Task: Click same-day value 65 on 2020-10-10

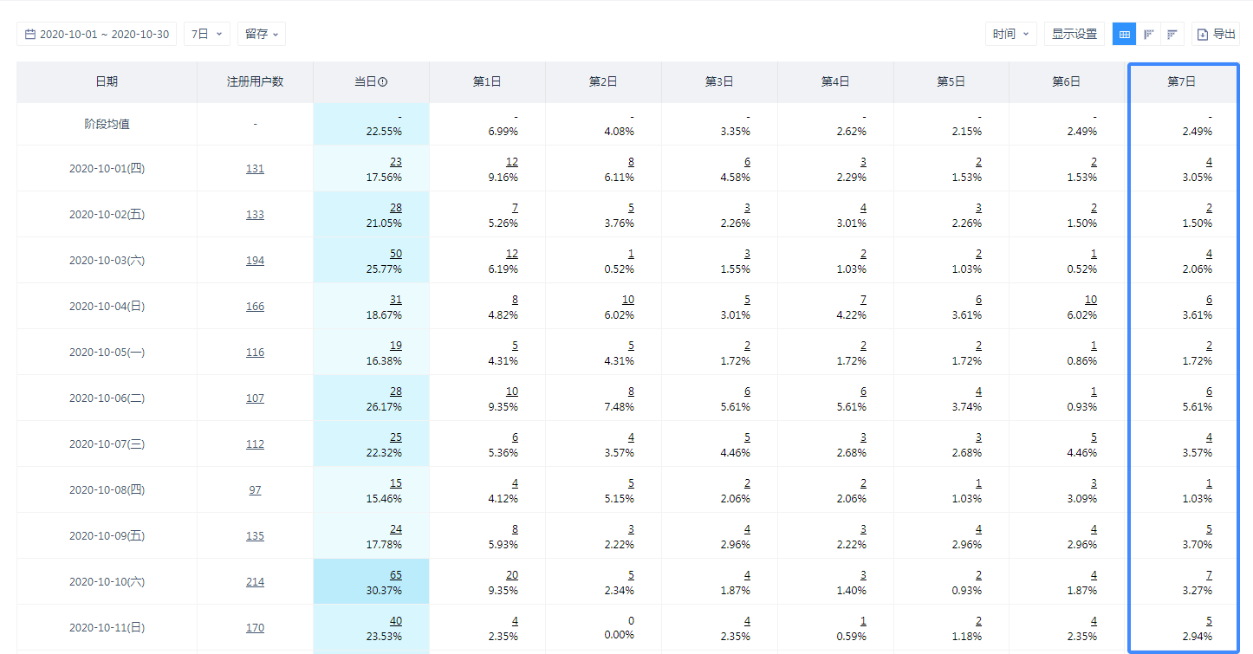Action: (x=395, y=575)
